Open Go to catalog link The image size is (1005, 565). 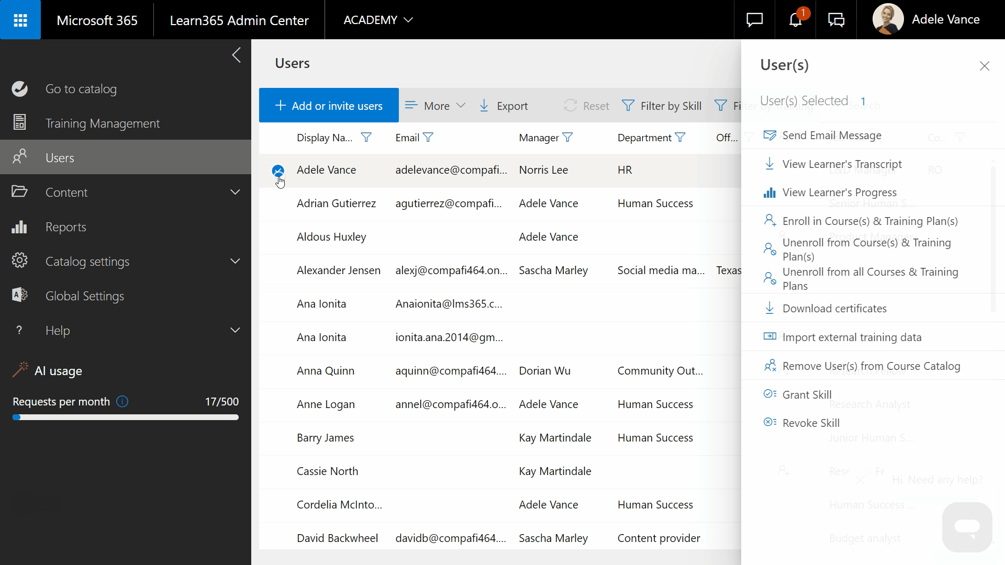tap(126, 88)
